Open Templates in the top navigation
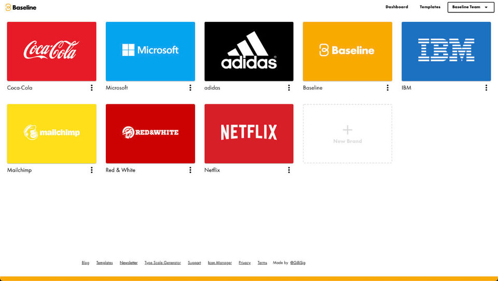This screenshot has width=498, height=281. 430,7
